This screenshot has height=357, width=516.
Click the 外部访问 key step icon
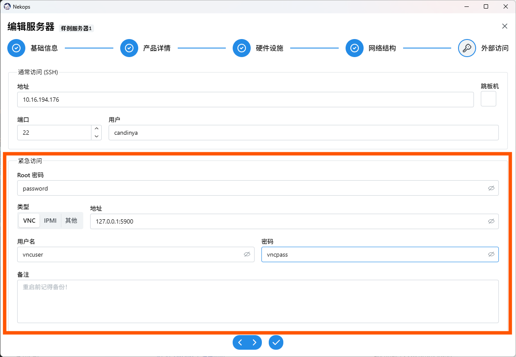point(467,48)
